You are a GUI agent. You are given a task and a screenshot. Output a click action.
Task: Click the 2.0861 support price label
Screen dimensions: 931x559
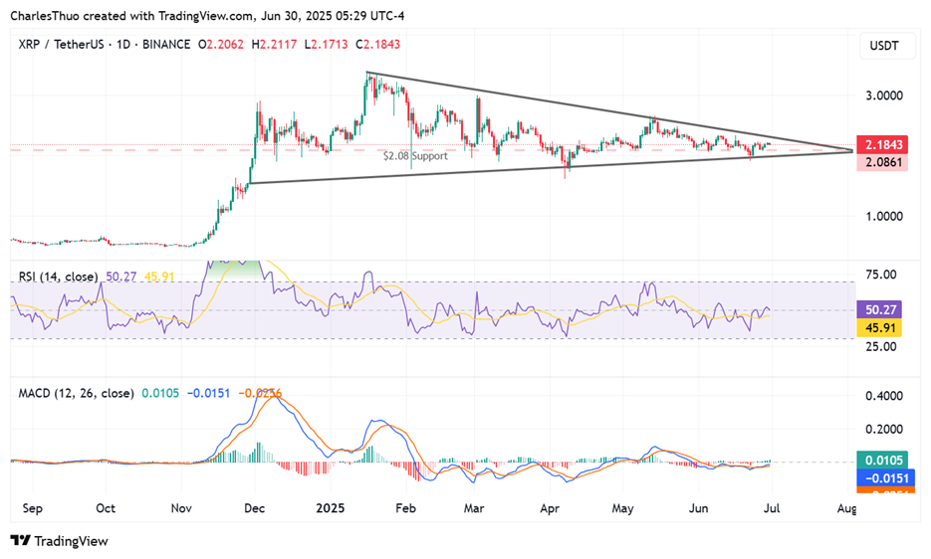(882, 162)
